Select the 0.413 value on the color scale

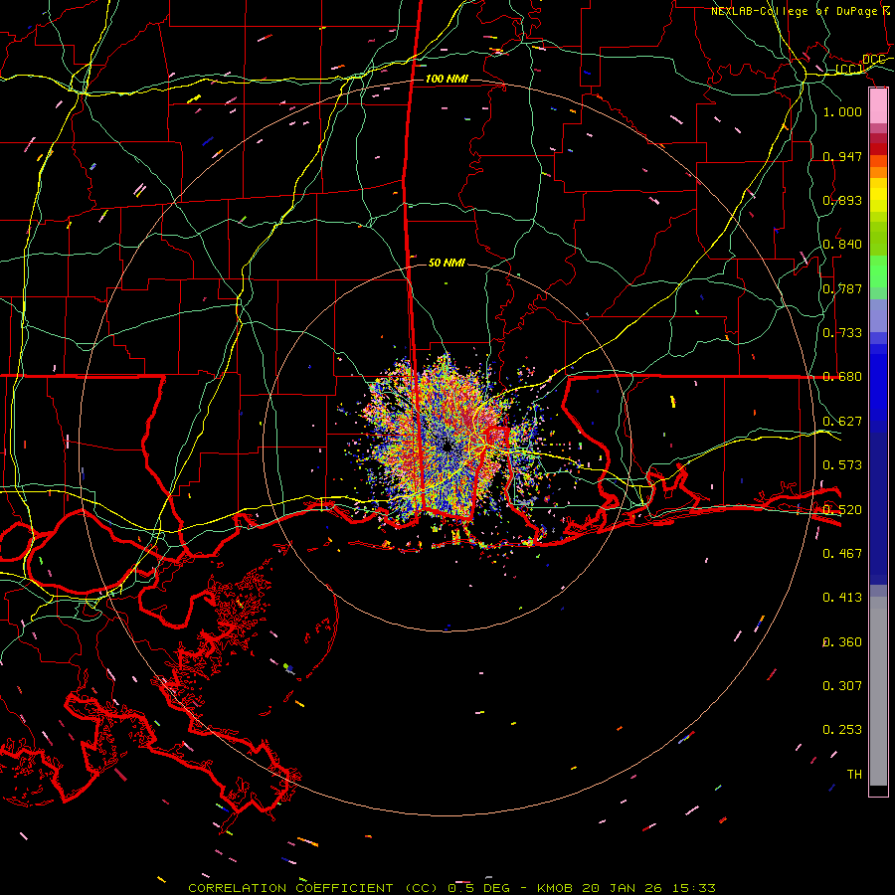[842, 598]
